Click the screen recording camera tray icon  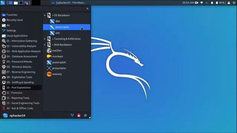coord(197,3)
